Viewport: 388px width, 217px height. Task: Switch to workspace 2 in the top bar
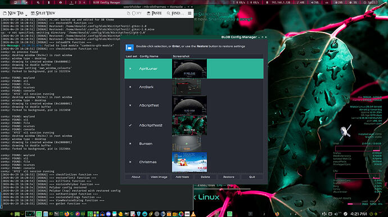point(76,2)
